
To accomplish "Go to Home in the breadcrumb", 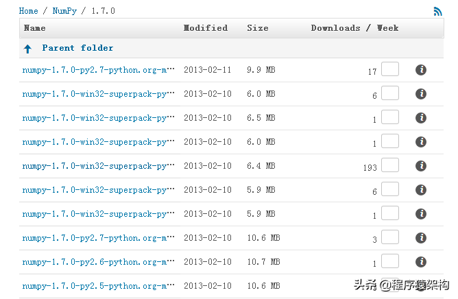I will [x=28, y=11].
